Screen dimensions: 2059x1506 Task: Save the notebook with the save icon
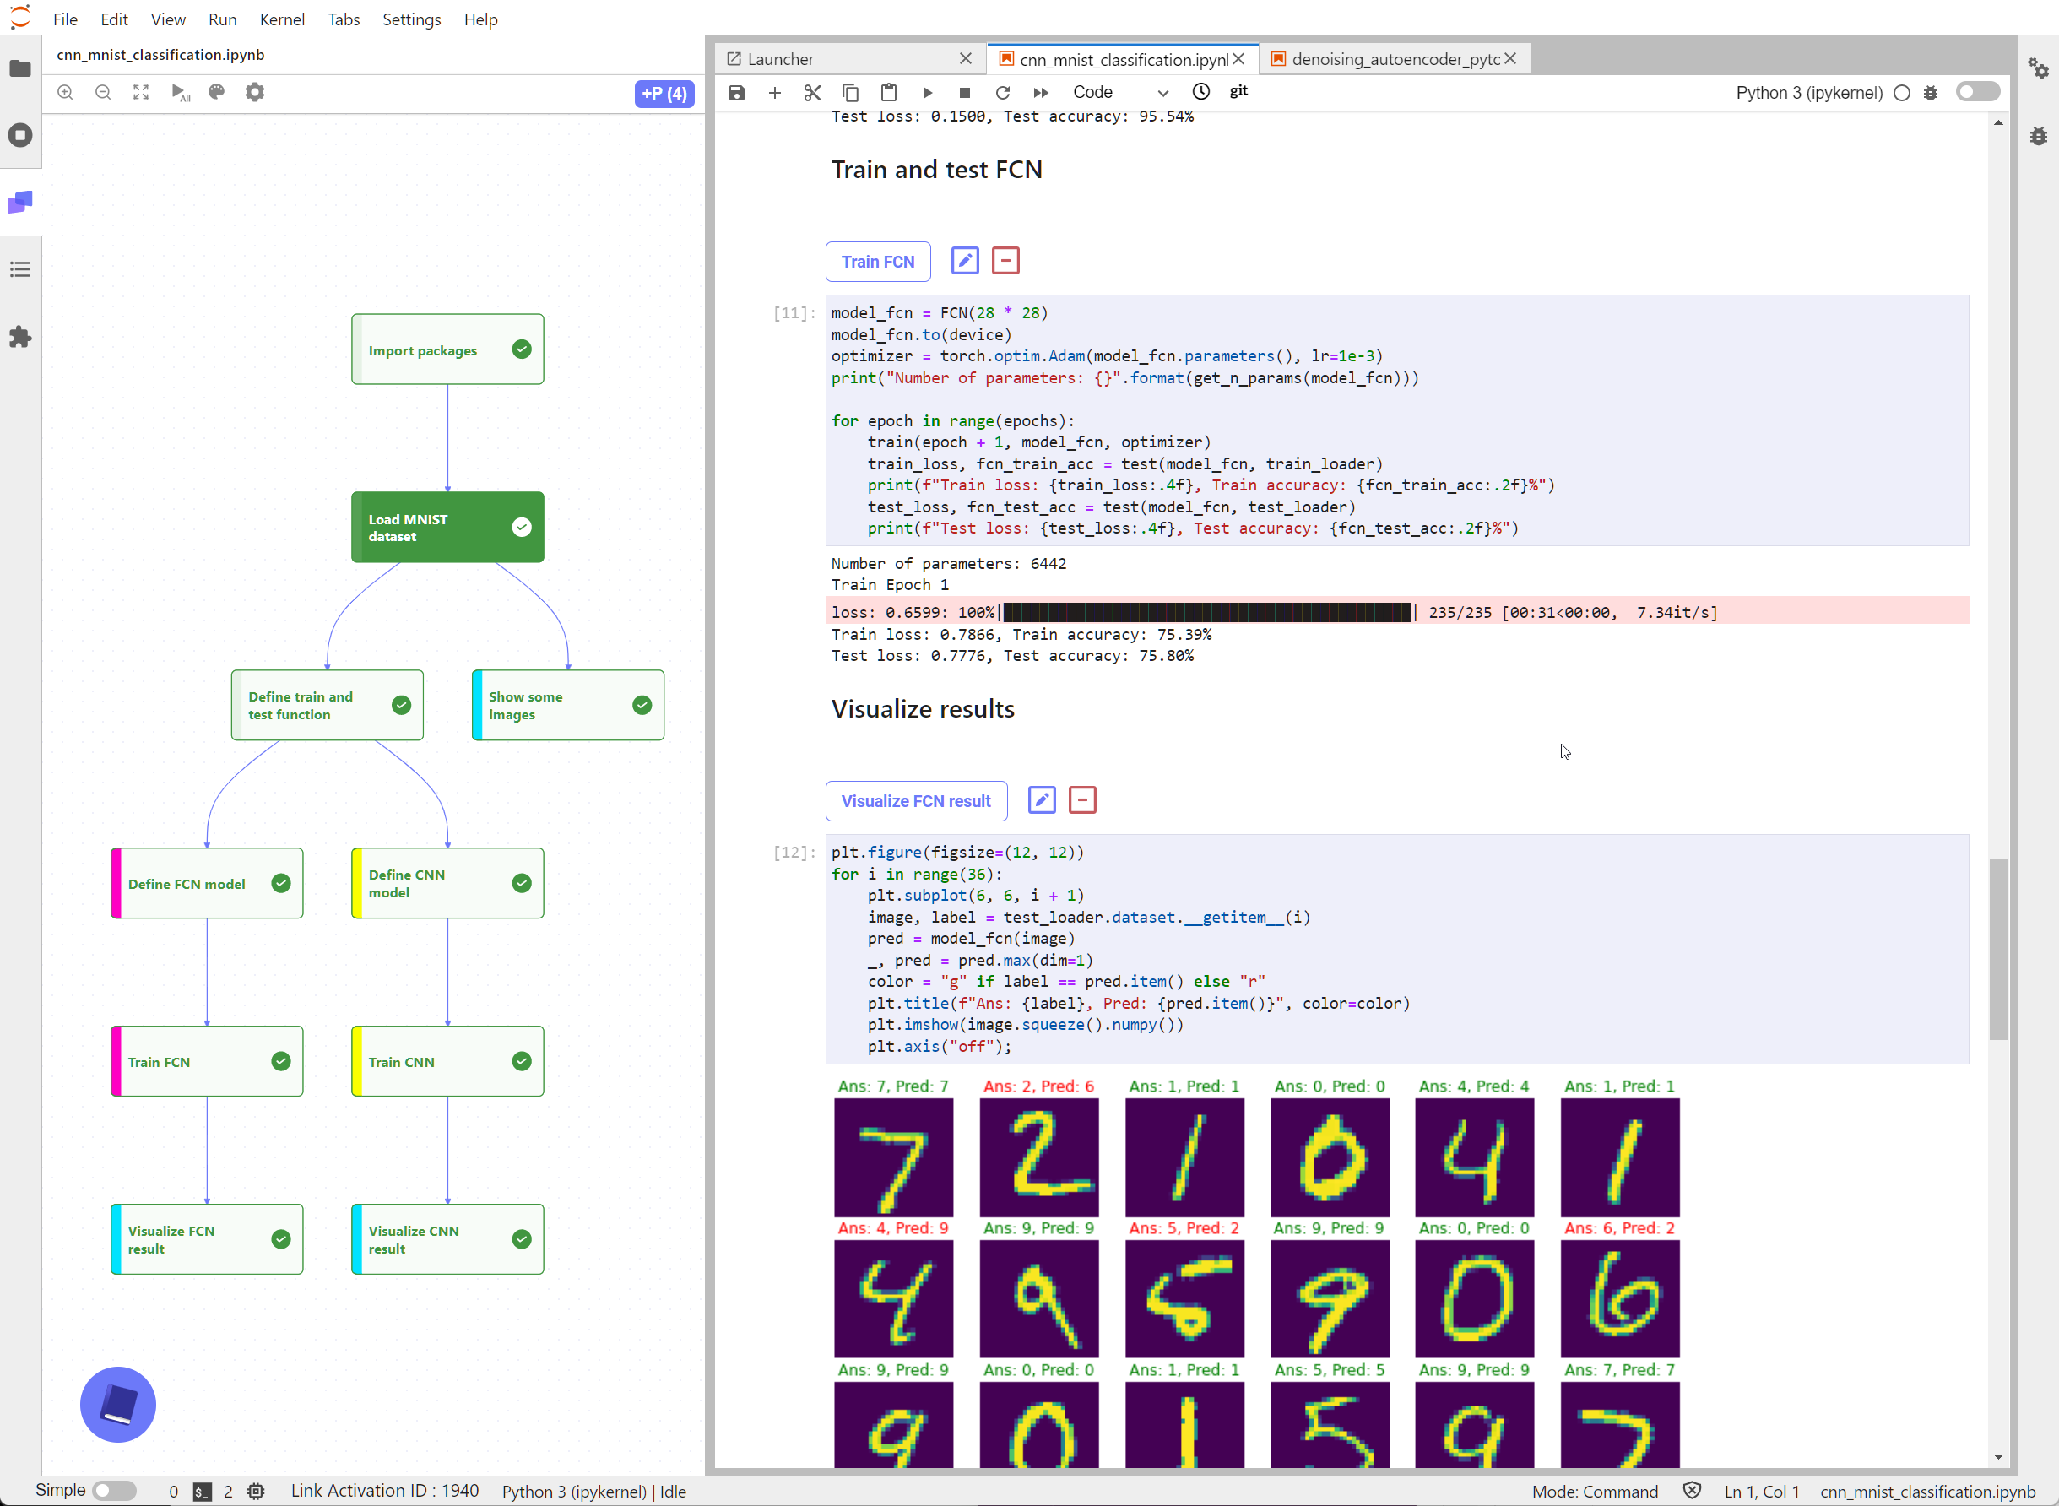tap(736, 92)
